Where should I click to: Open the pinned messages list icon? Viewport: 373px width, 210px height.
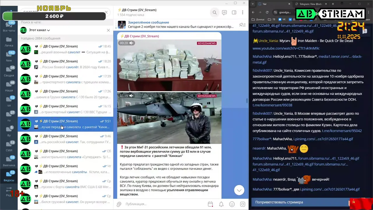[242, 25]
